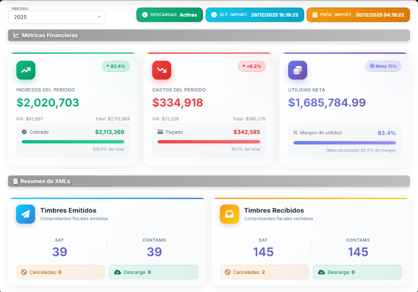
Task: Click the calendar icon in Próx. Import.
Action: click(315, 15)
